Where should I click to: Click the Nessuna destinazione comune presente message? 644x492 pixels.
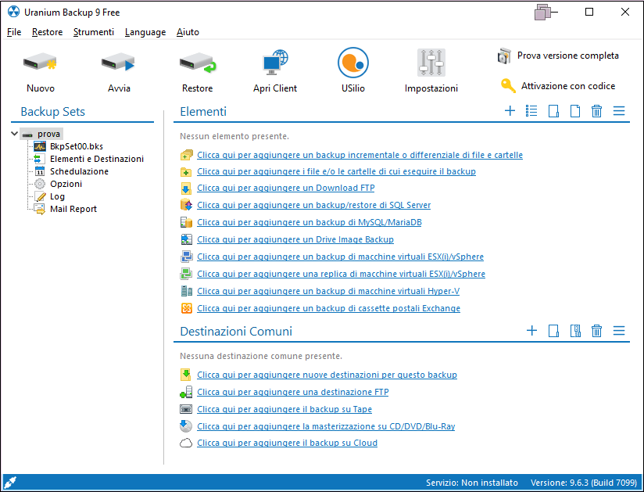coord(261,356)
